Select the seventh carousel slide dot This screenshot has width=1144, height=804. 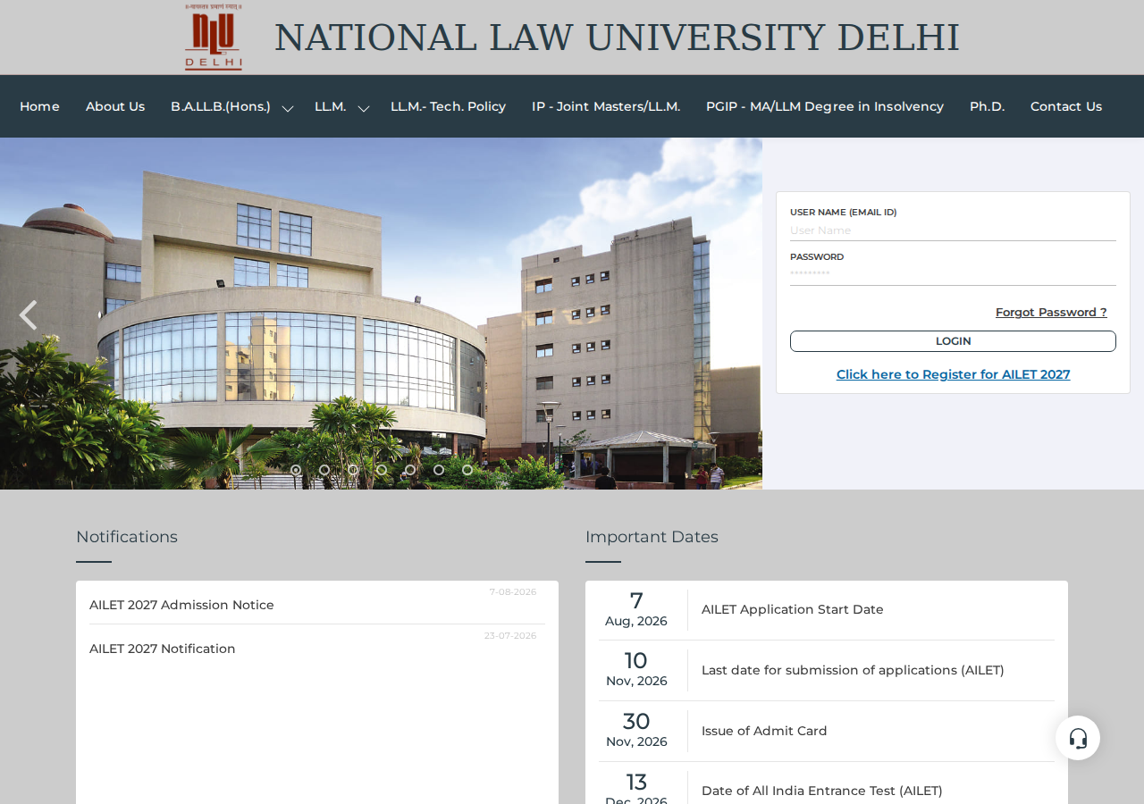pos(467,470)
